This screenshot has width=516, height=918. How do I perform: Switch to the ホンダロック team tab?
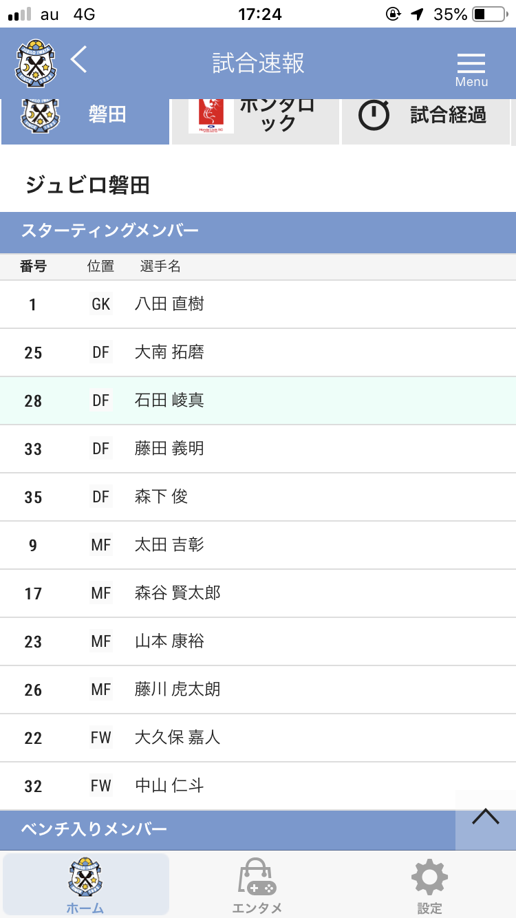[255, 115]
